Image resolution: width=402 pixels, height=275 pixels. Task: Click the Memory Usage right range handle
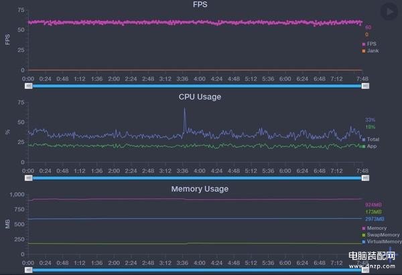(x=365, y=270)
